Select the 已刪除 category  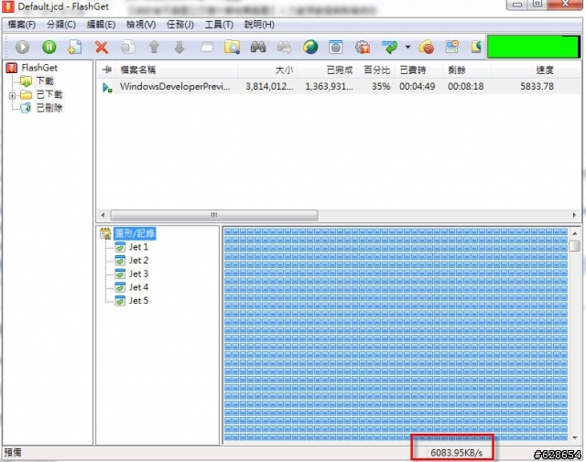pos(49,108)
